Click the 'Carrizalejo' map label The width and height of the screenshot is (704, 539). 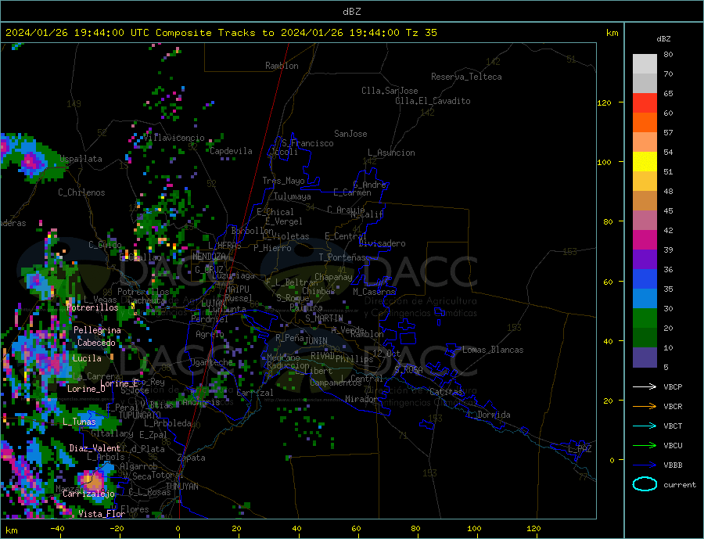(88, 494)
